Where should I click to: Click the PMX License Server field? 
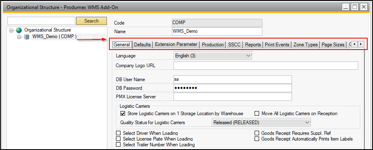pyautogui.click(x=233, y=97)
